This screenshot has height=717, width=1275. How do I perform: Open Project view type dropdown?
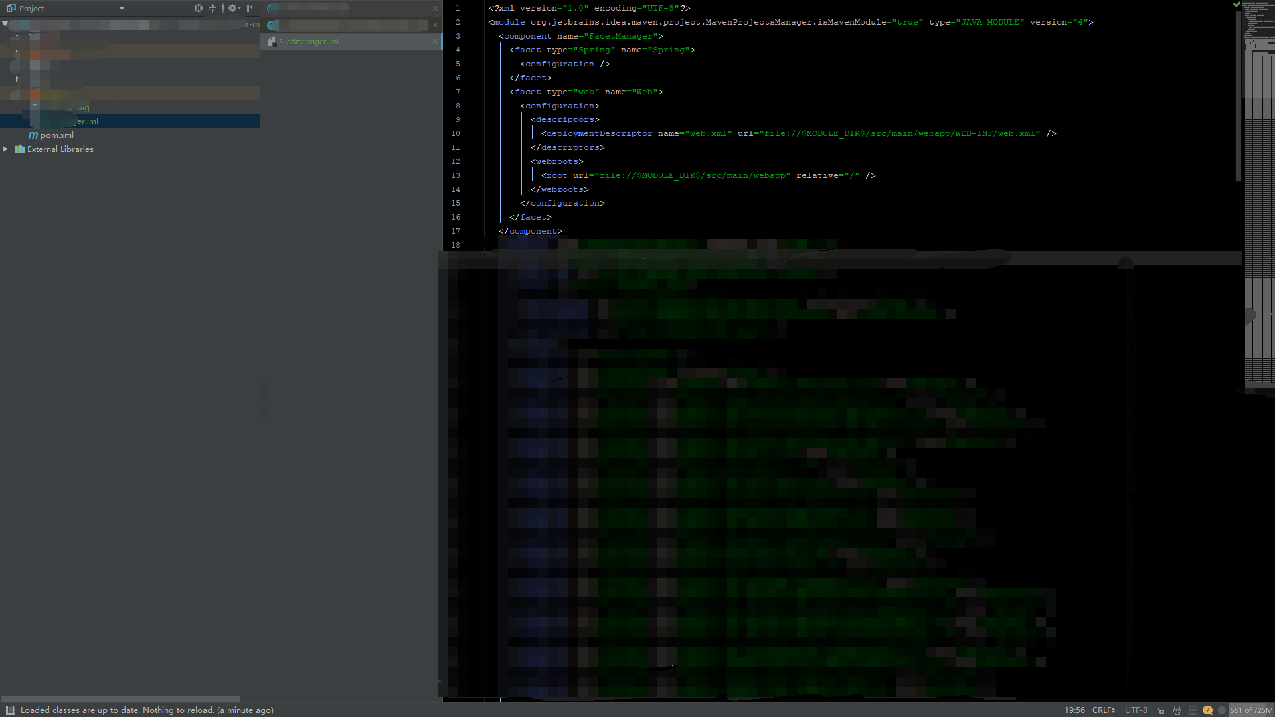[x=122, y=9]
